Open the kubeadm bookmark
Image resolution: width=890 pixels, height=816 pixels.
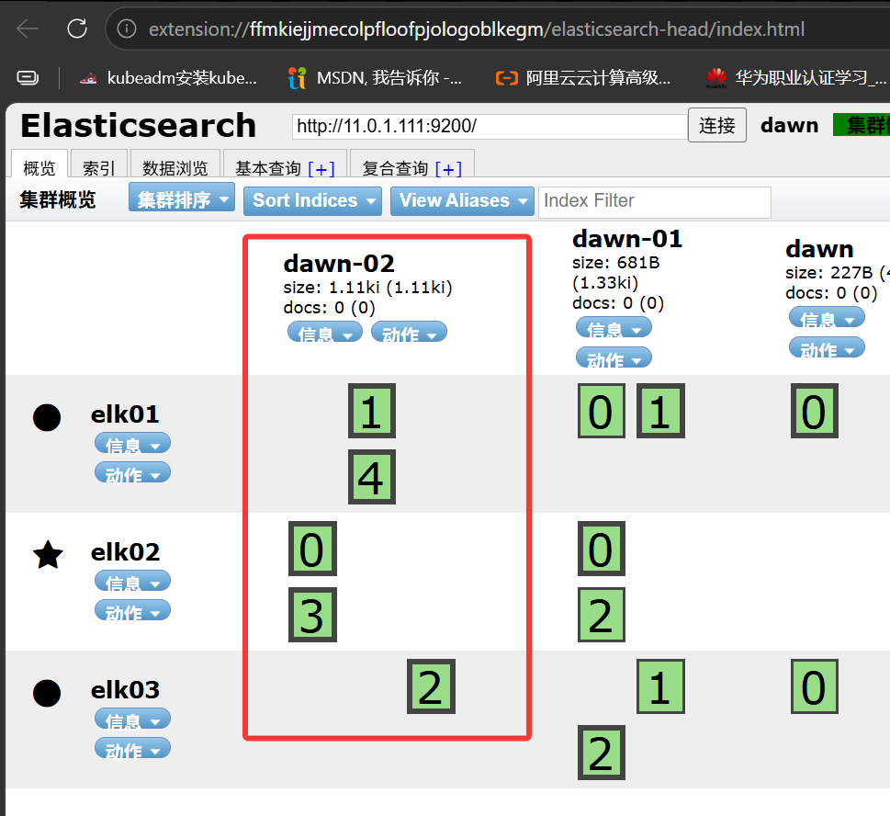(169, 78)
